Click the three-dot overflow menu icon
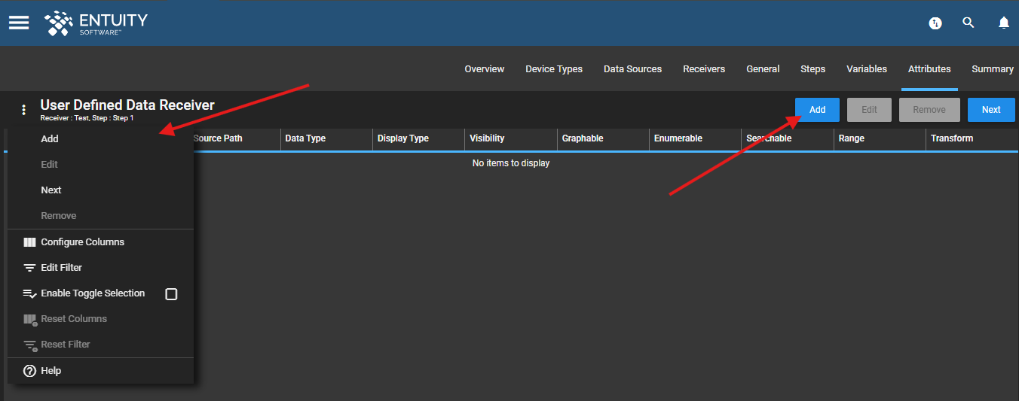The height and width of the screenshot is (401, 1019). pyautogui.click(x=23, y=110)
